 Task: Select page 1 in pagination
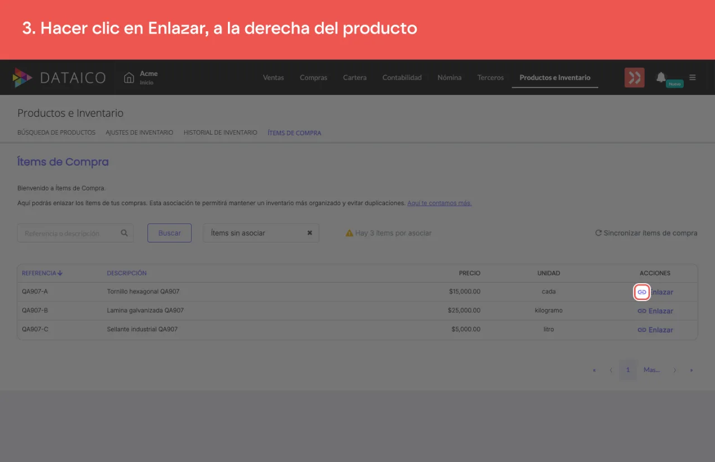click(x=628, y=370)
